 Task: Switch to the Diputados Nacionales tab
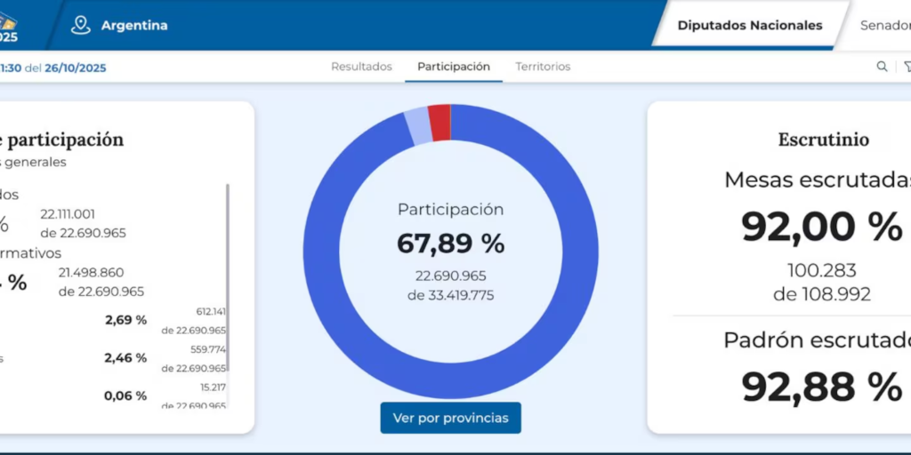pos(749,25)
